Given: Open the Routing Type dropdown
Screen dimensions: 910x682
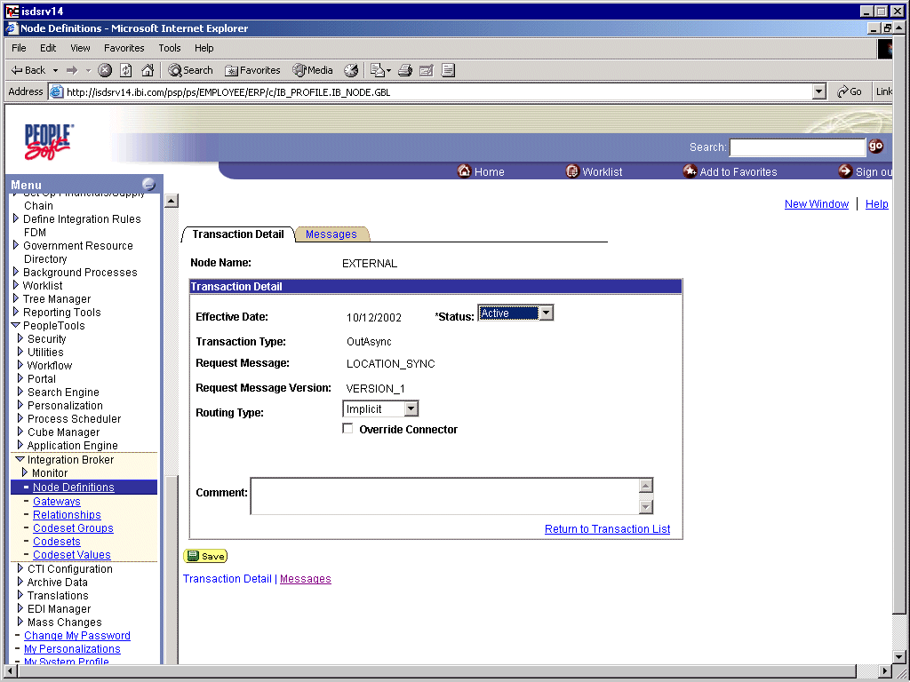Looking at the screenshot, I should (x=411, y=408).
